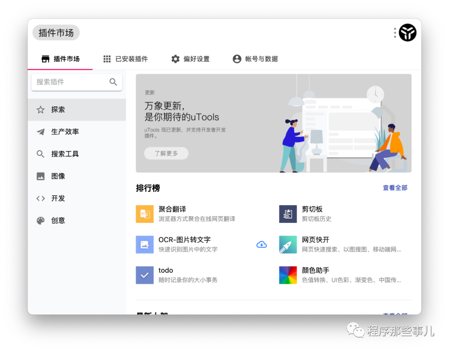Image resolution: width=449 pixels, height=351 pixels.
Task: Click the 排行榜 section heading
Action: (x=148, y=188)
